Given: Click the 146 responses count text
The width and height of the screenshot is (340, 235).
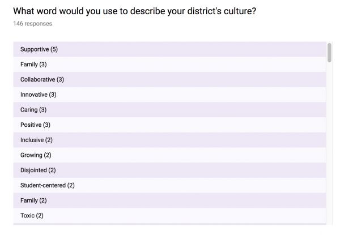Looking at the screenshot, I should point(32,24).
